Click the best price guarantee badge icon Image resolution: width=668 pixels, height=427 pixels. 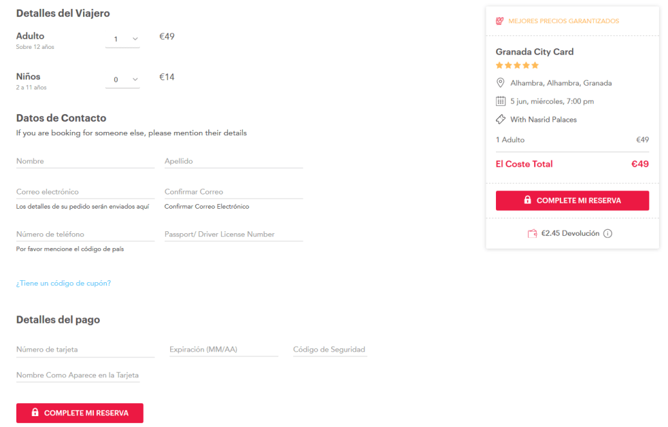500,21
